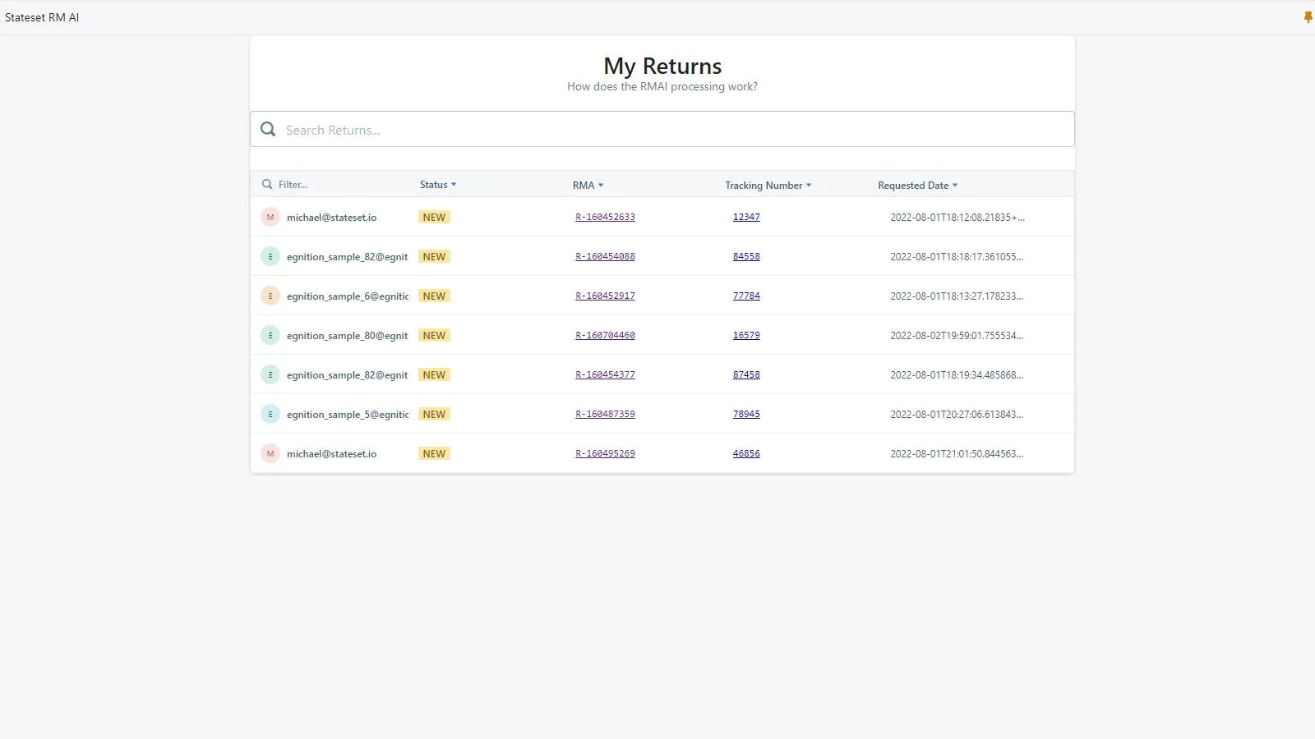Click 'How does the RMAI processing work?' link
Screen dimensions: 1315x739
pos(662,86)
